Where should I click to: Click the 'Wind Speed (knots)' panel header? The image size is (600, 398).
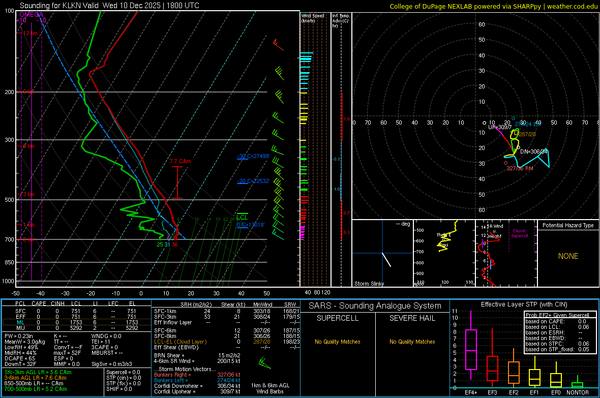pyautogui.click(x=312, y=18)
